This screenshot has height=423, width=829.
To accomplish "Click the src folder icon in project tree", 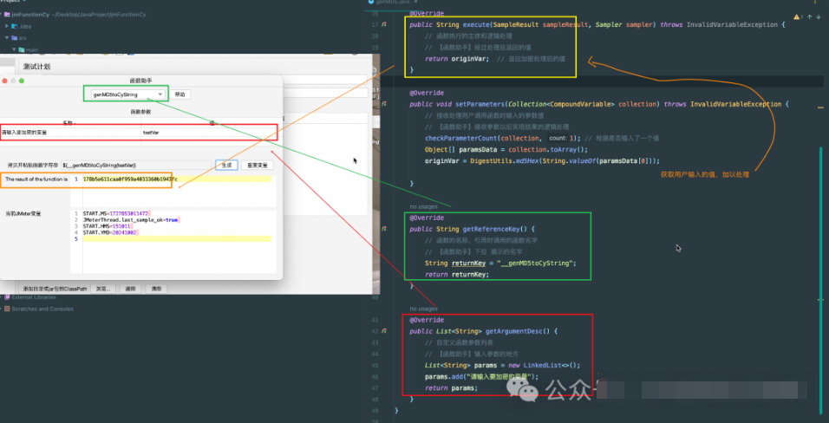I will point(15,38).
